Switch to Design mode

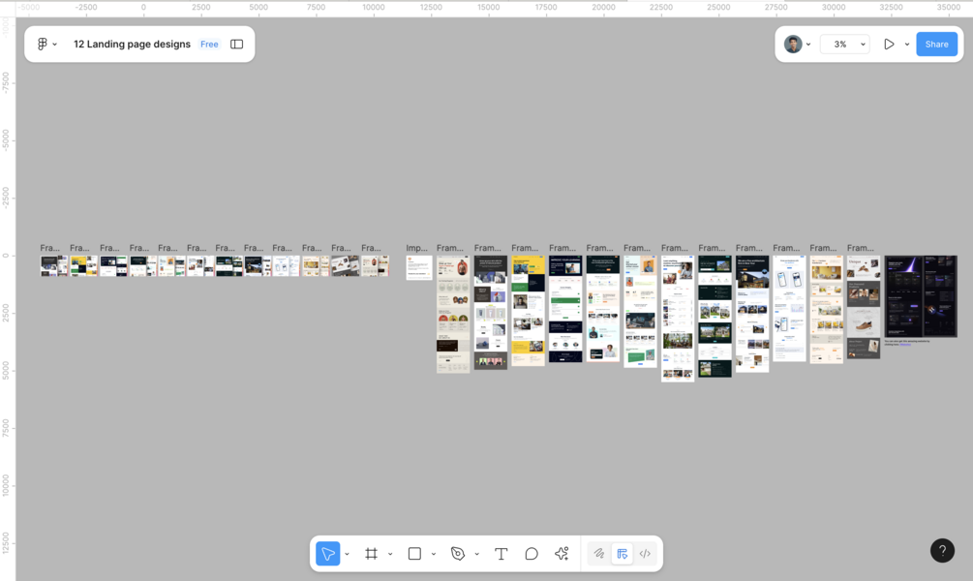(x=622, y=554)
